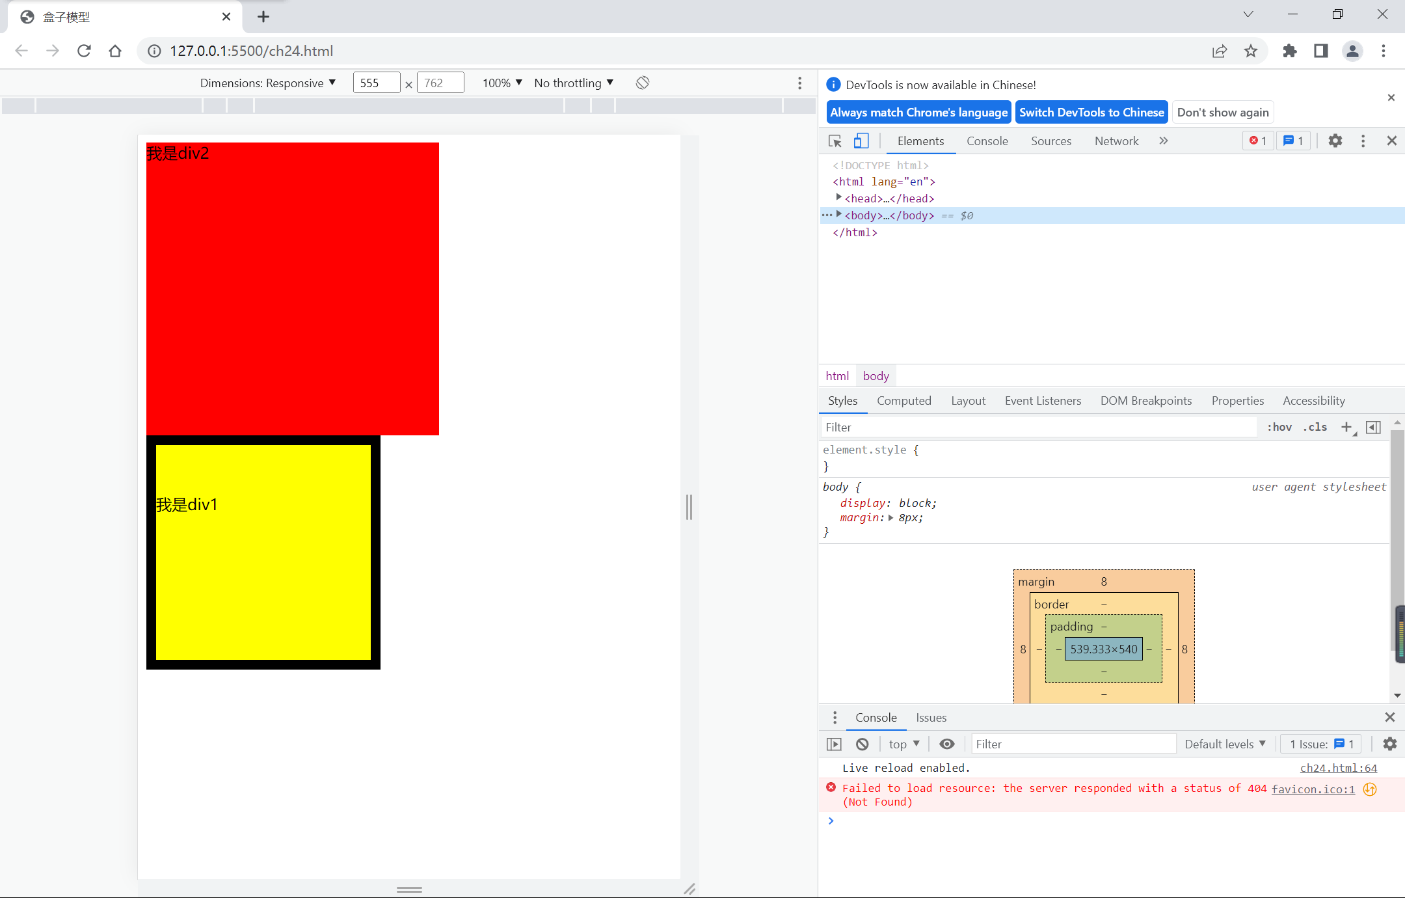Expand the body element node
1405x898 pixels.
pyautogui.click(x=839, y=214)
